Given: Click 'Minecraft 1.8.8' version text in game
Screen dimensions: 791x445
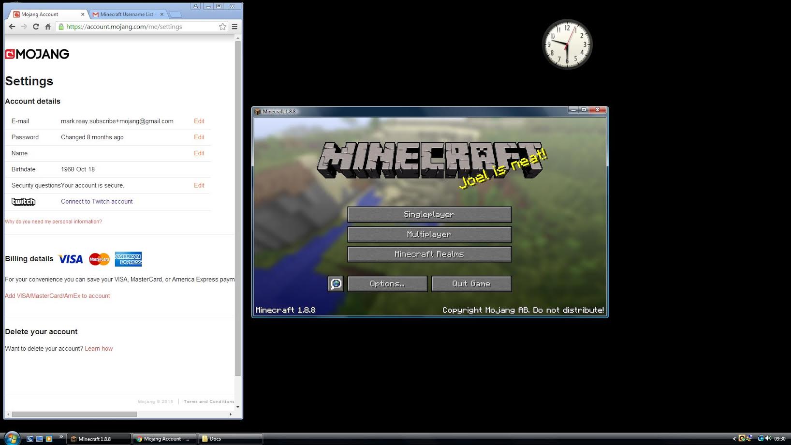Looking at the screenshot, I should (285, 310).
